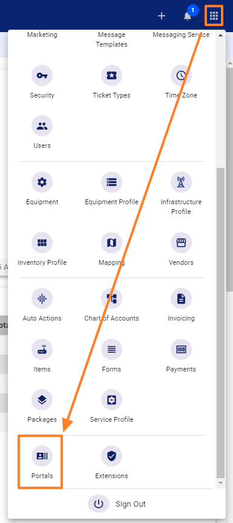Open the Packages layers icon

(x=42, y=399)
